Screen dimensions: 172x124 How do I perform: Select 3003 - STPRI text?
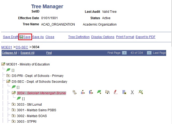[x=27, y=122]
